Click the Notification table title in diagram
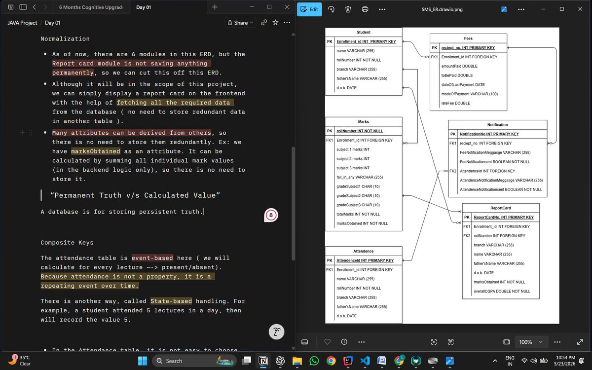This screenshot has width=592, height=370. click(497, 125)
